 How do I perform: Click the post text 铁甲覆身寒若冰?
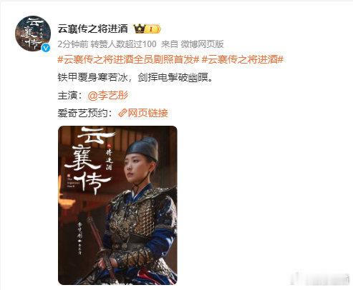tap(92, 77)
